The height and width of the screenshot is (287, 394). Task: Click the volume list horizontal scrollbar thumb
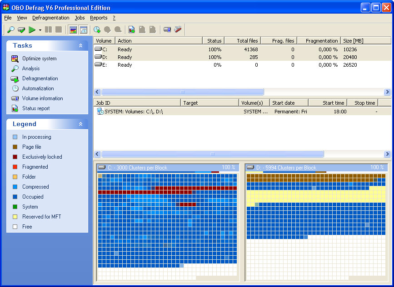pyautogui.click(x=183, y=92)
